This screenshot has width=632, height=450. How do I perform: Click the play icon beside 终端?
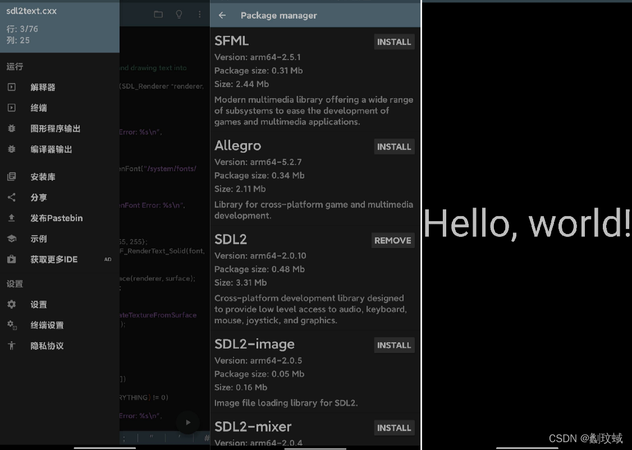tap(12, 108)
